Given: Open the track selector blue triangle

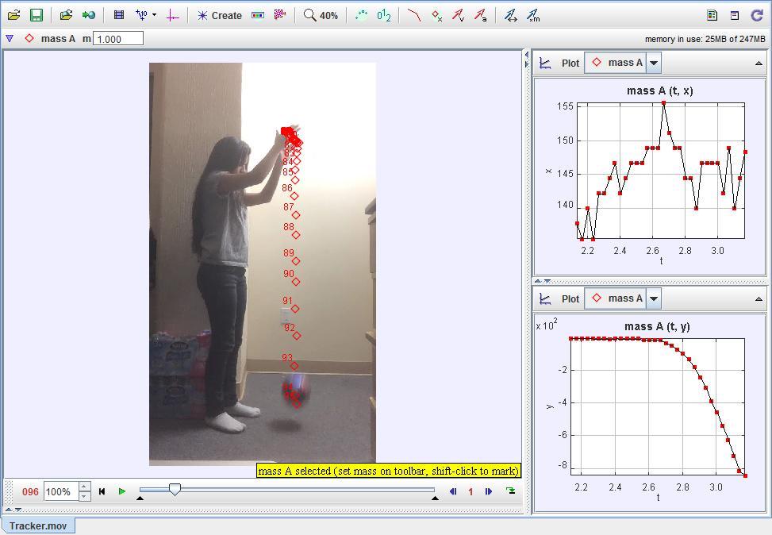Looking at the screenshot, I should pyautogui.click(x=10, y=38).
